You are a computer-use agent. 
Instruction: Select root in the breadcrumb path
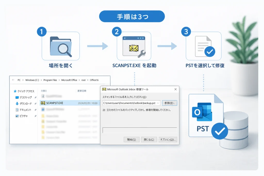84,80
